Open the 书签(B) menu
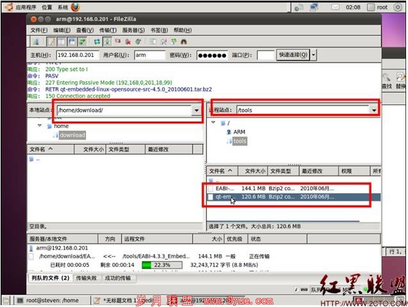 159,30
